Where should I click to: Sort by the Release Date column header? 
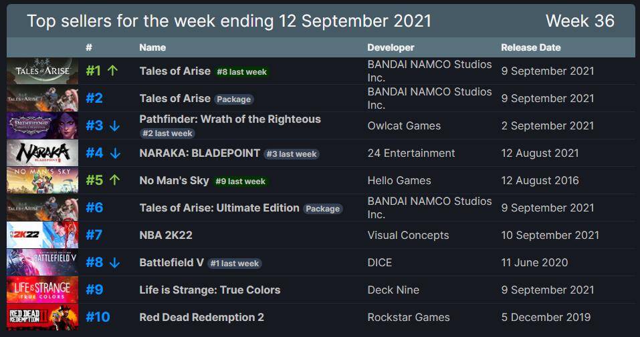[531, 47]
